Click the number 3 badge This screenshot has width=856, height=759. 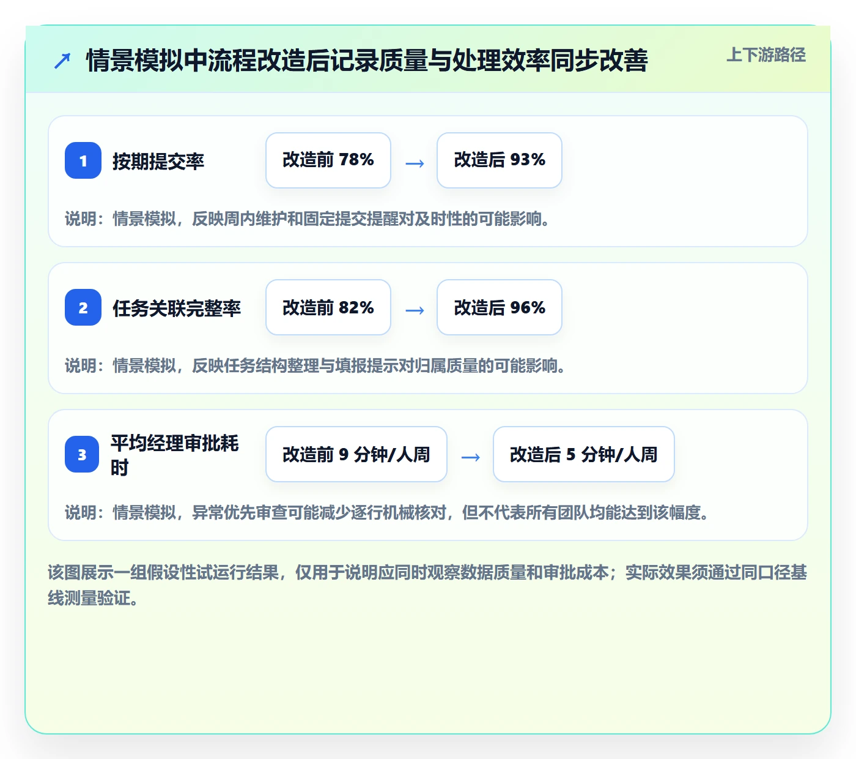click(82, 454)
